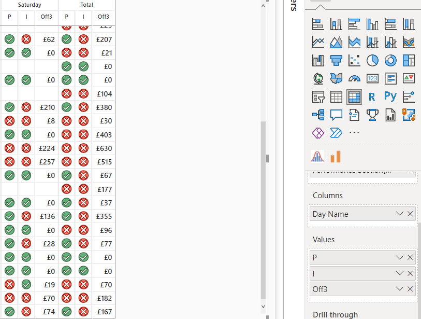Select the 100% stacked bar chart visual
The height and width of the screenshot is (319, 421).
point(390,24)
